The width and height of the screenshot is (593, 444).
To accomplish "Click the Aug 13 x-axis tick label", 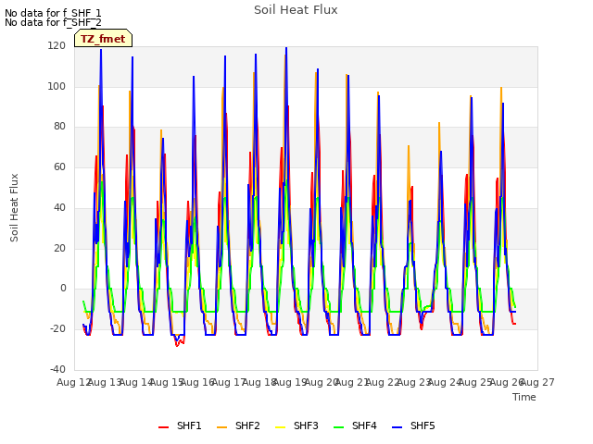I will coord(106,382).
